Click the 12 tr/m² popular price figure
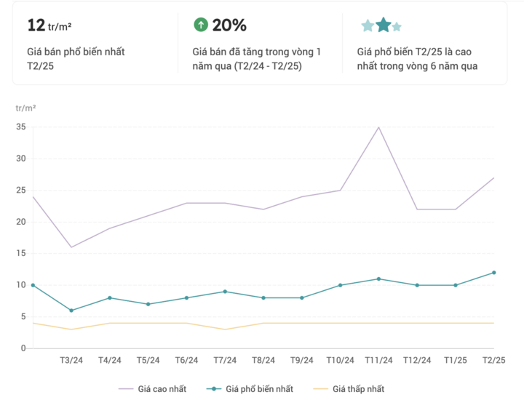 click(x=49, y=25)
